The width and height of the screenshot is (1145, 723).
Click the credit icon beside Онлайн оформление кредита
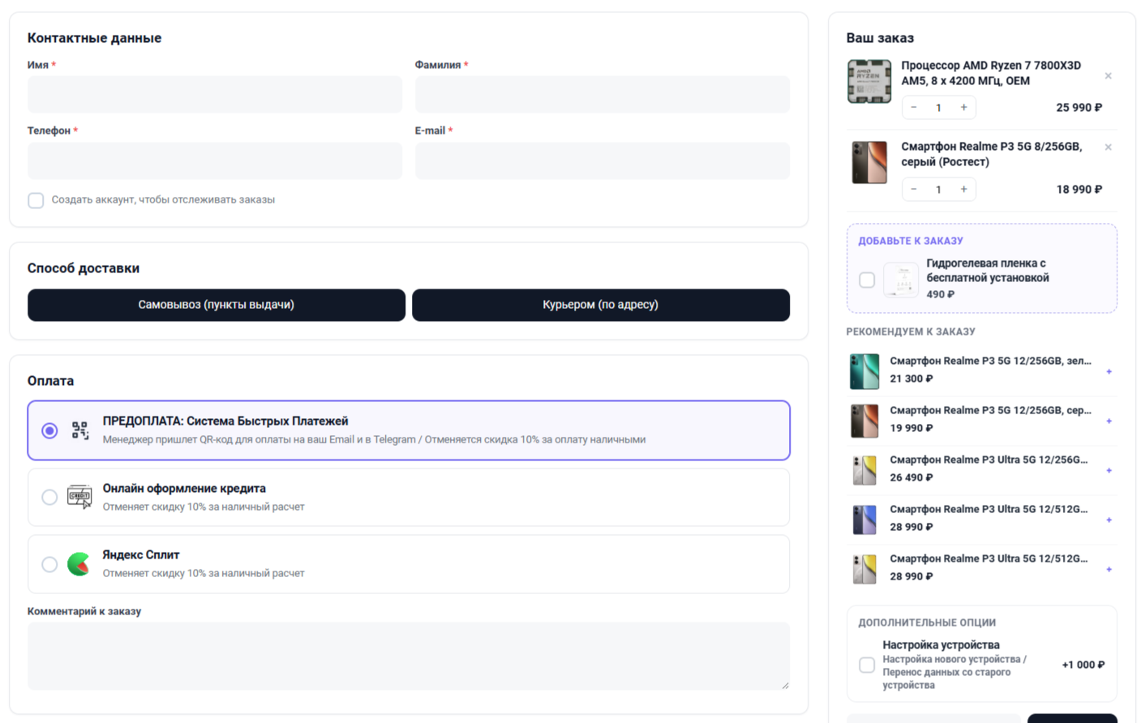coord(79,497)
